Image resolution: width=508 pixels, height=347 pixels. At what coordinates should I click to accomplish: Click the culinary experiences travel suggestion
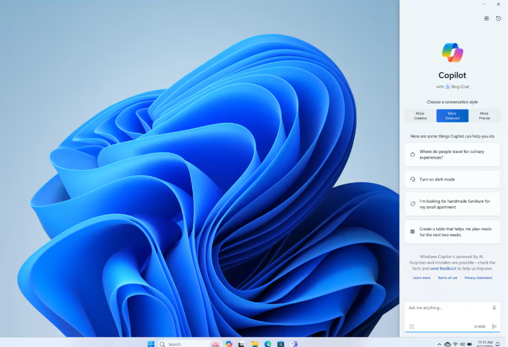pos(452,154)
